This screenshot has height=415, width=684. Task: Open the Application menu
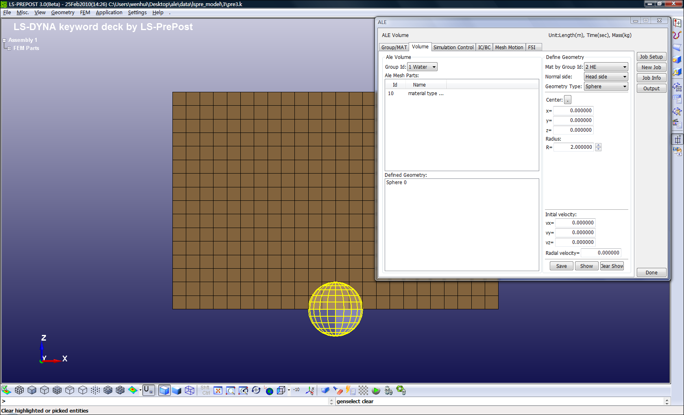tap(109, 13)
